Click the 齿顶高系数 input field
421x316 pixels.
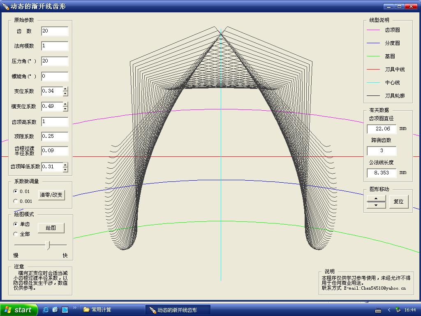(55, 122)
